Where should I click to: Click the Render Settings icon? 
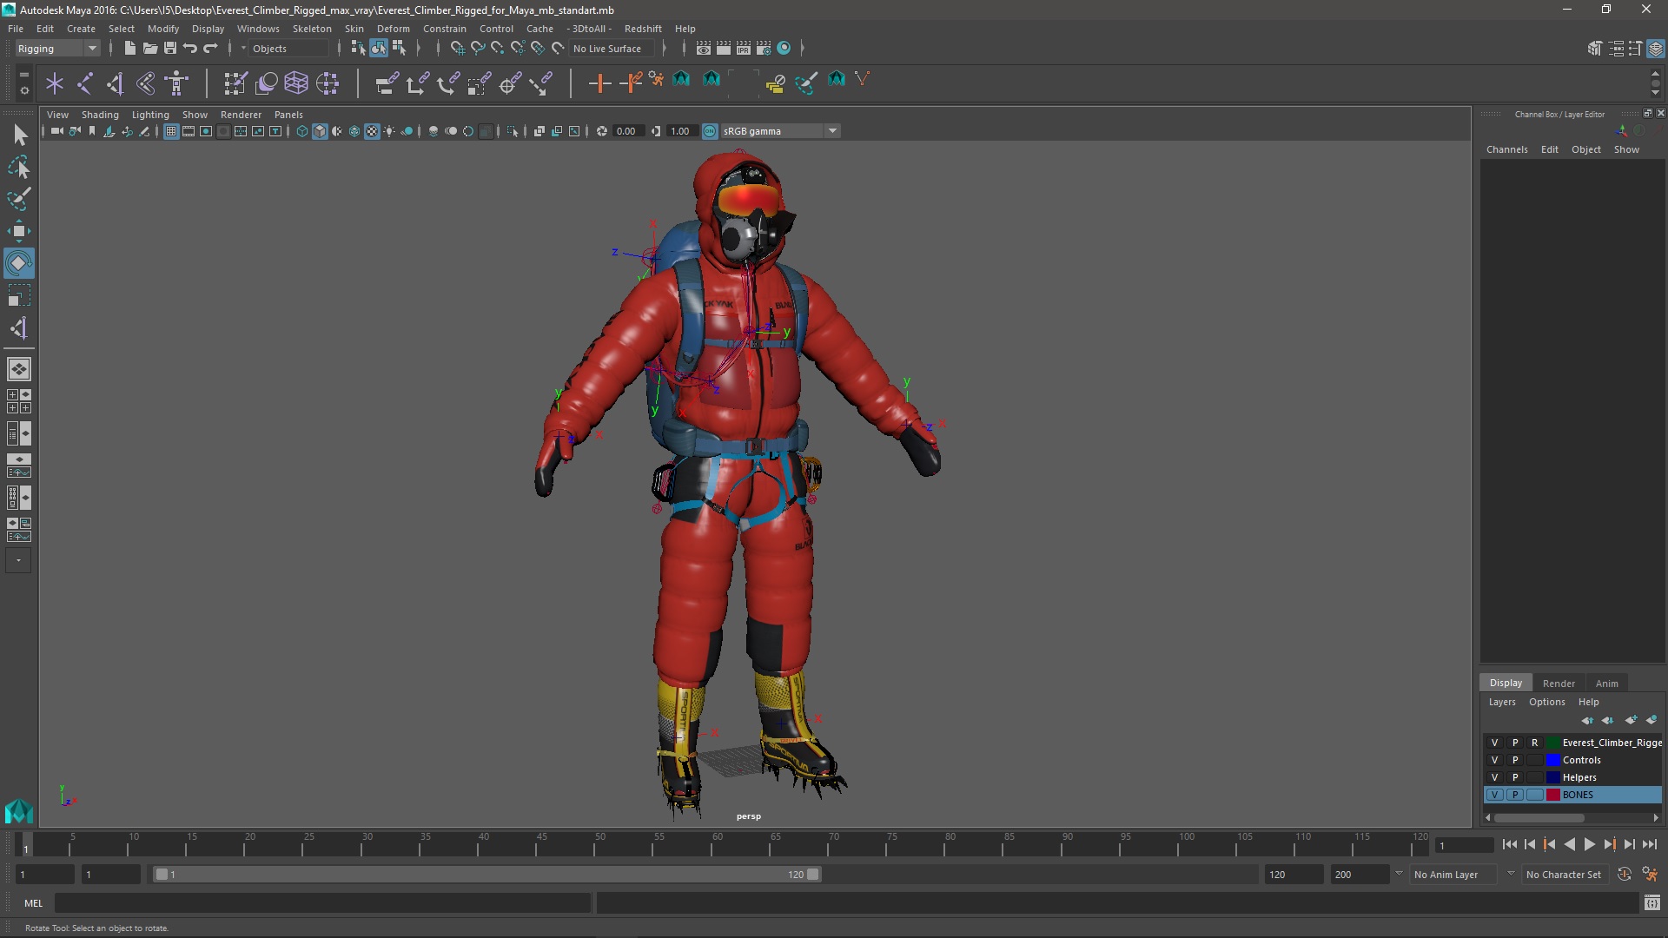(x=764, y=49)
